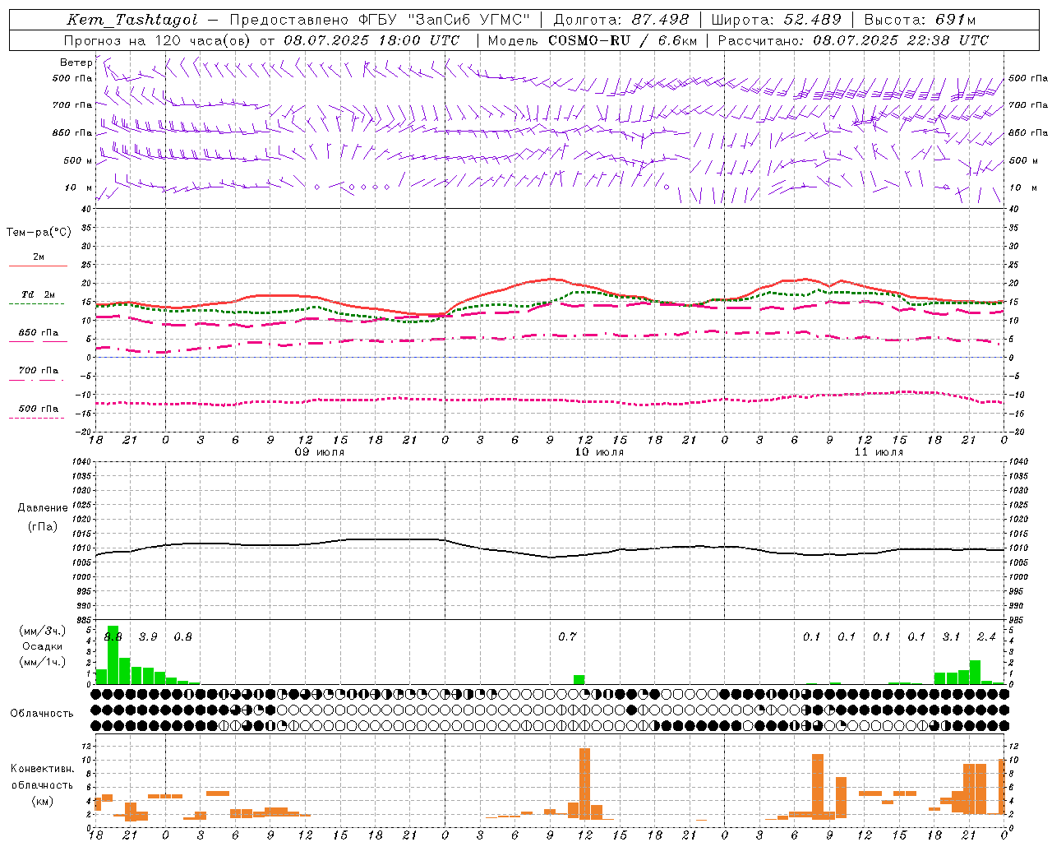Click the 10 июля date label
1052x842 pixels.
tap(599, 452)
